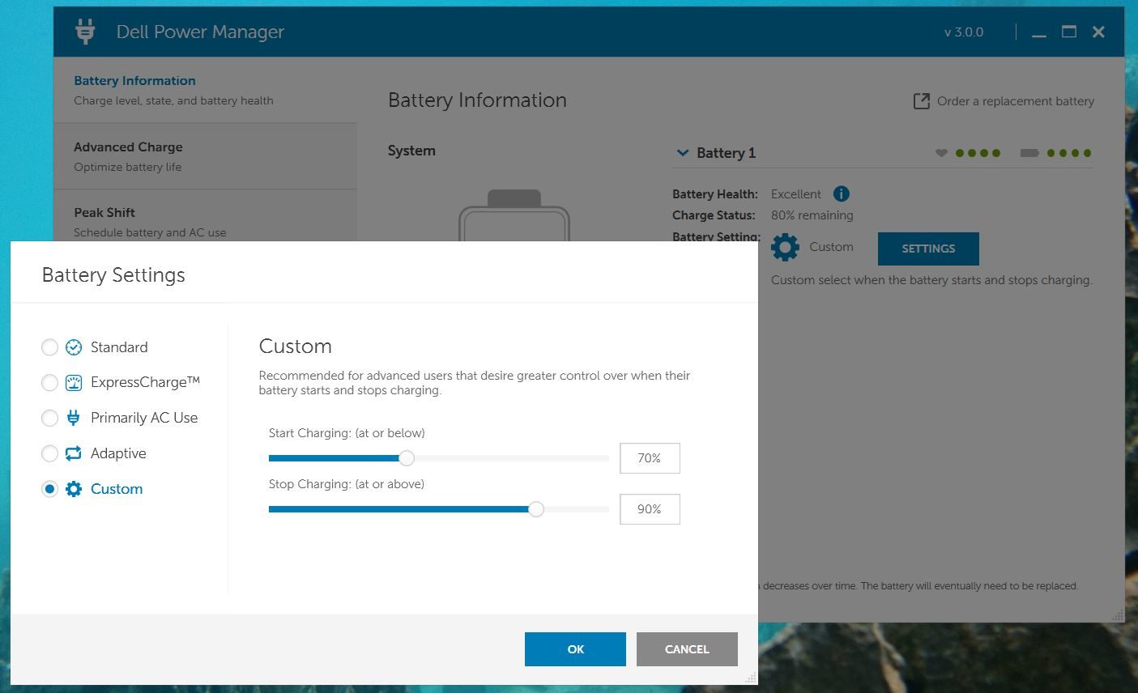The width and height of the screenshot is (1138, 693).
Task: Click the Adaptive arrows icon
Action: (74, 453)
